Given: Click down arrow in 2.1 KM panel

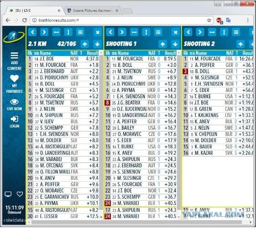Looking at the screenshot, I should (x=97, y=44).
